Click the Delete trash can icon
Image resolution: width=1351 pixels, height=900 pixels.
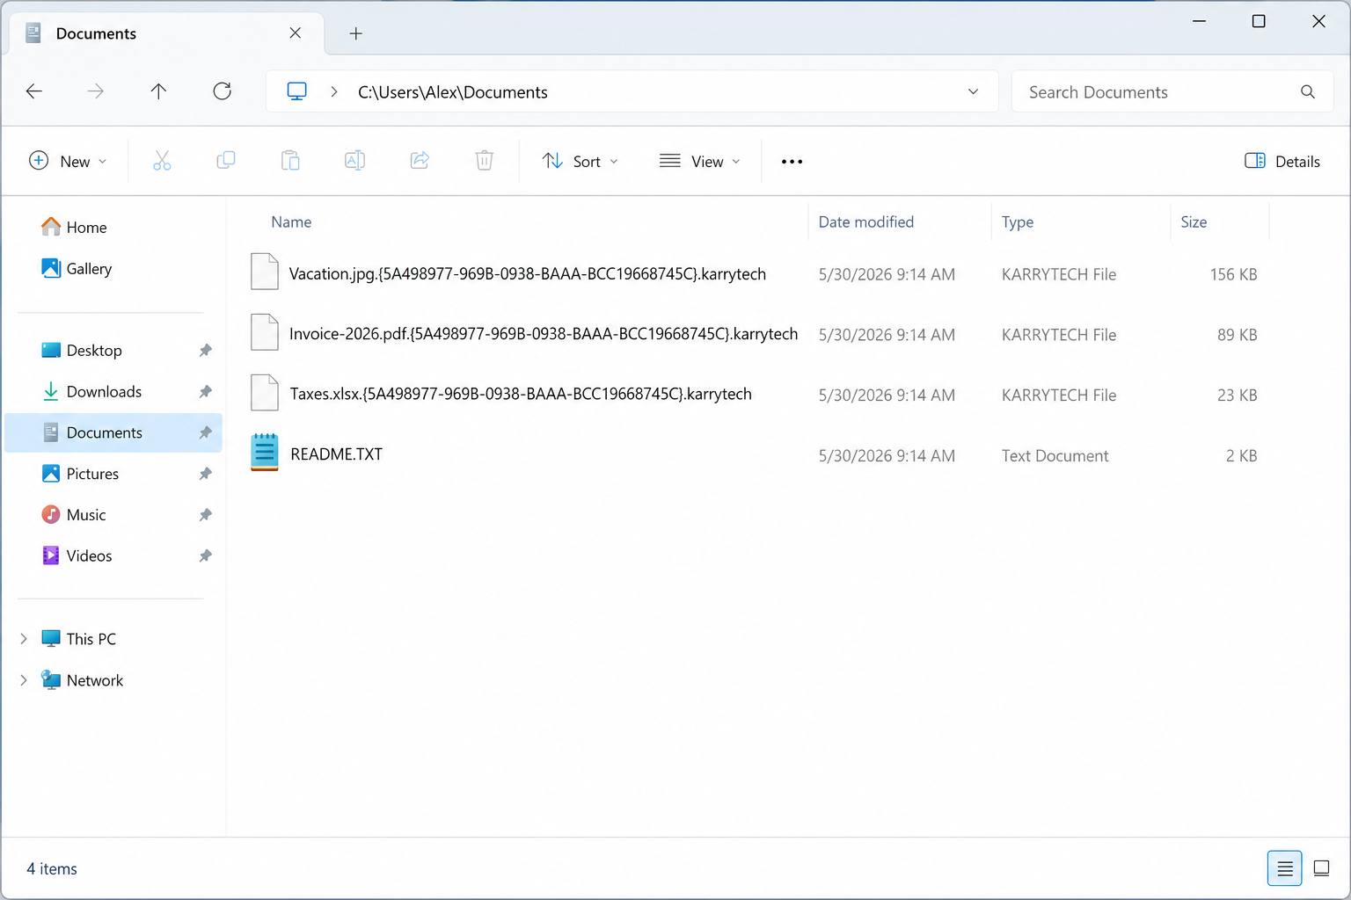click(x=485, y=161)
